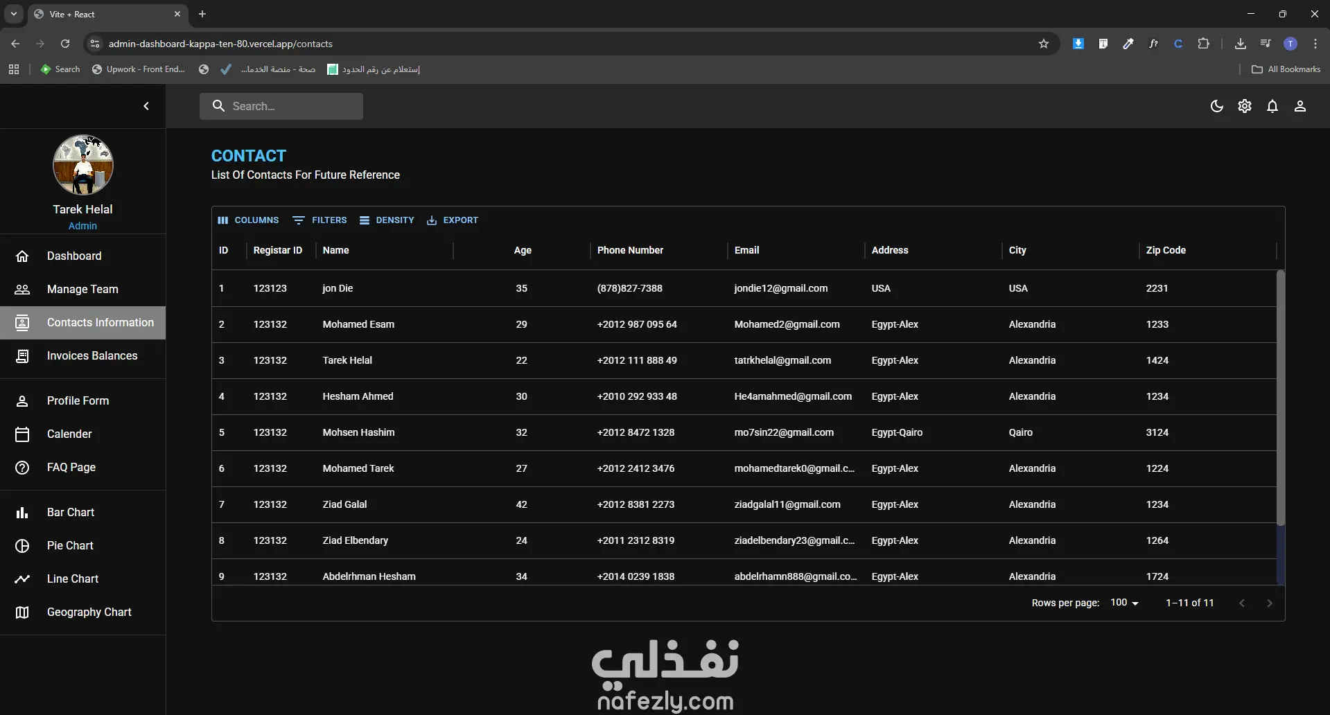This screenshot has width=1330, height=715.
Task: Open settings via the gear icon
Action: (x=1245, y=106)
